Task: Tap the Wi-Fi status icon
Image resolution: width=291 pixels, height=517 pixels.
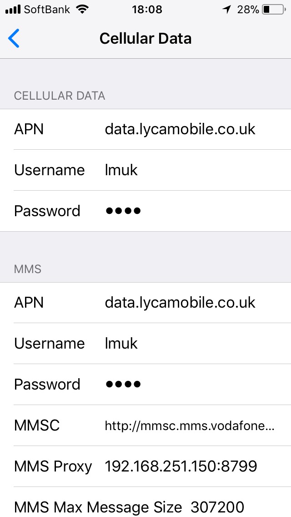Action: [82, 10]
